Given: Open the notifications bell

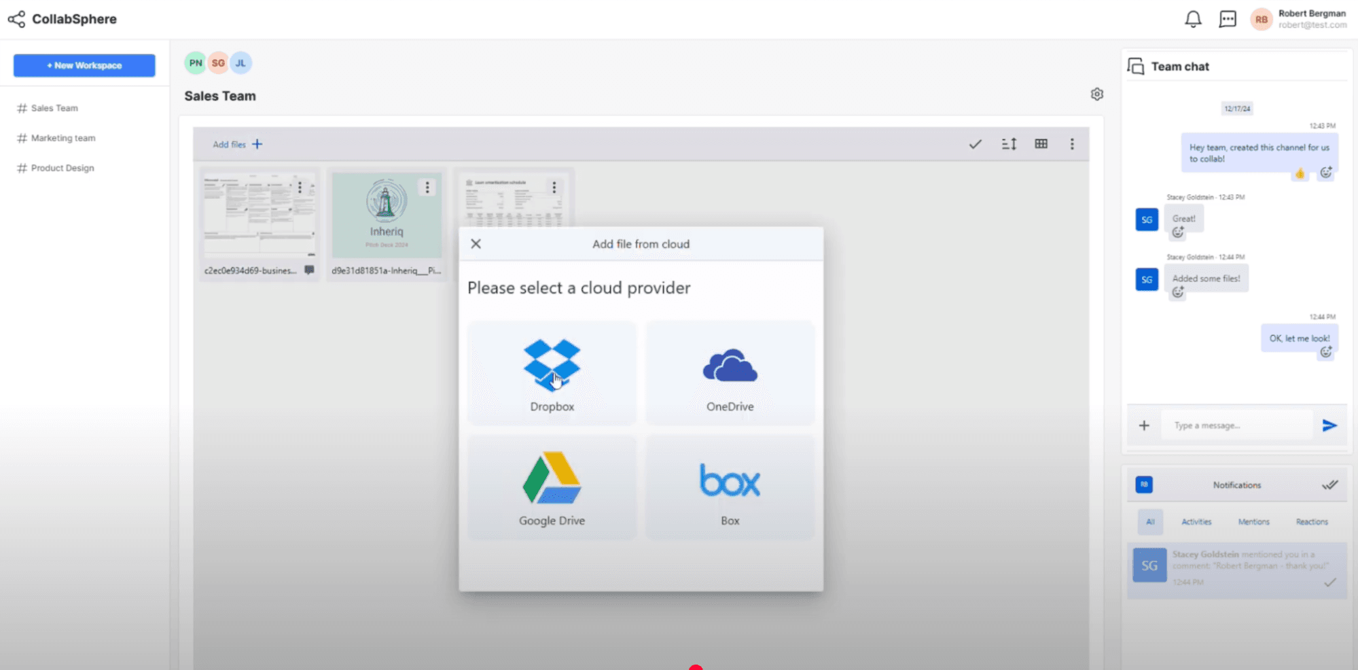Looking at the screenshot, I should click(x=1193, y=18).
